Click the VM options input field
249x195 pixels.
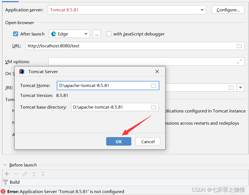coord(146,61)
